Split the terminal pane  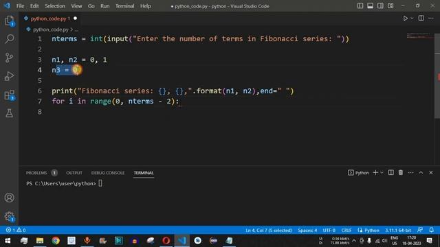[x=390, y=173]
